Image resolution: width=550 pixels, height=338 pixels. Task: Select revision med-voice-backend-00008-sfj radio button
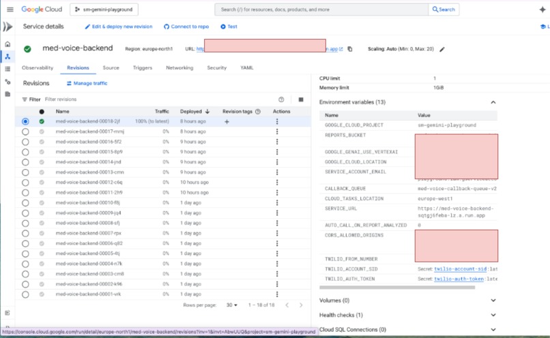point(25,223)
